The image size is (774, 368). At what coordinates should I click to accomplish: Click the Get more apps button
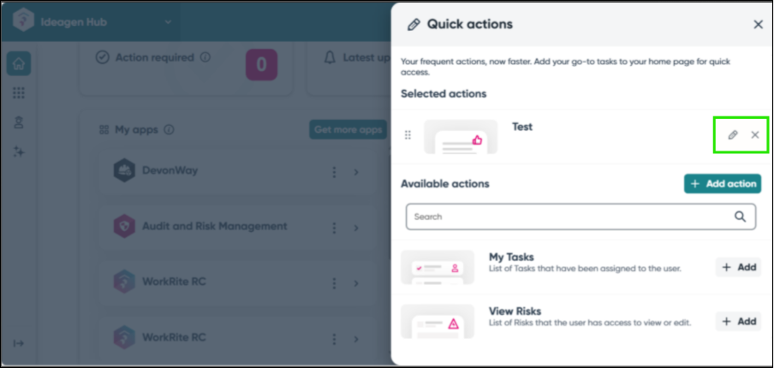coord(348,130)
